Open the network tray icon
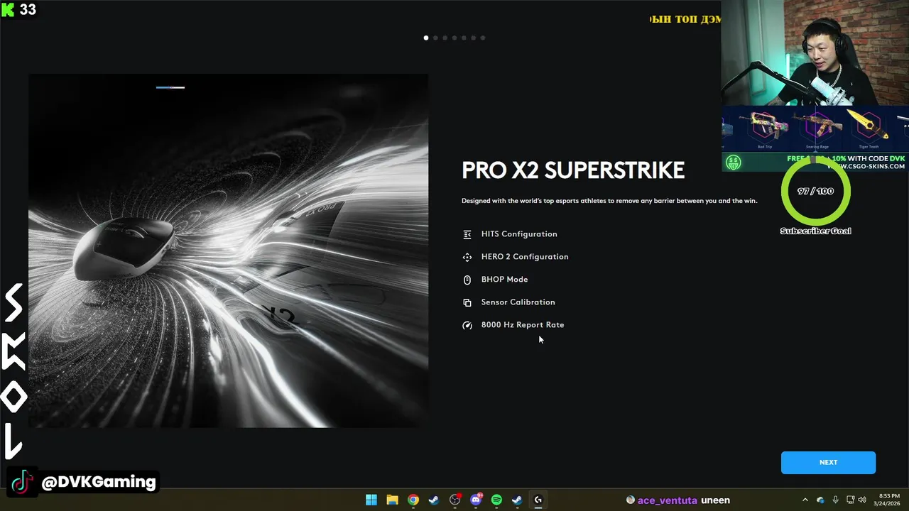The width and height of the screenshot is (909, 511). (x=850, y=500)
